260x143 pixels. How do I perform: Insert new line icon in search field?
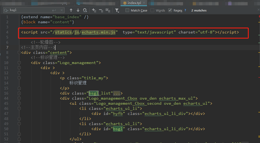[54, 10]
